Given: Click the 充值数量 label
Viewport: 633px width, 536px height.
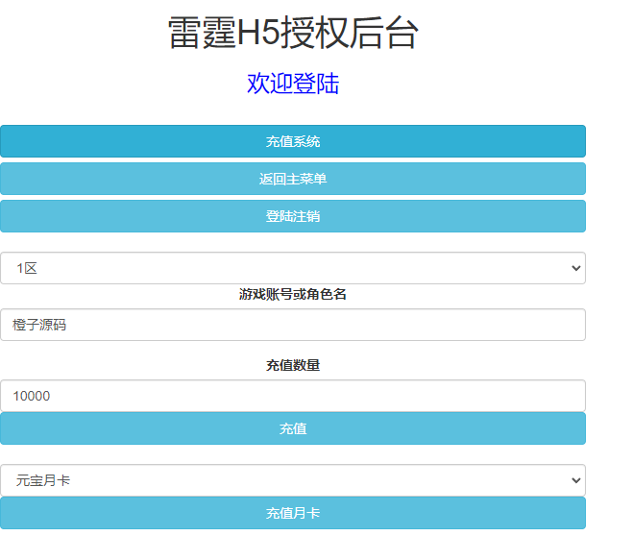Looking at the screenshot, I should 293,365.
